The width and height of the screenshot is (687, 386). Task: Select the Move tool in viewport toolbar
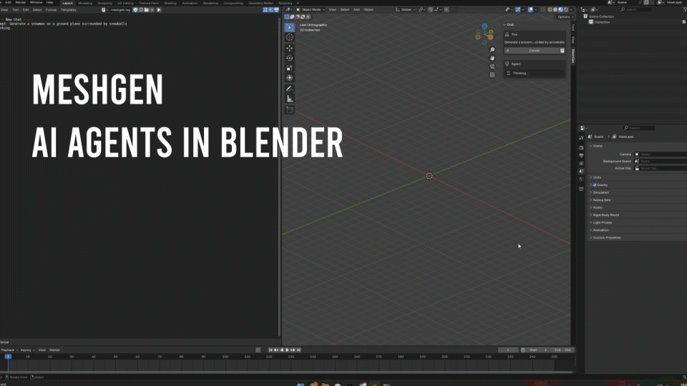290,48
